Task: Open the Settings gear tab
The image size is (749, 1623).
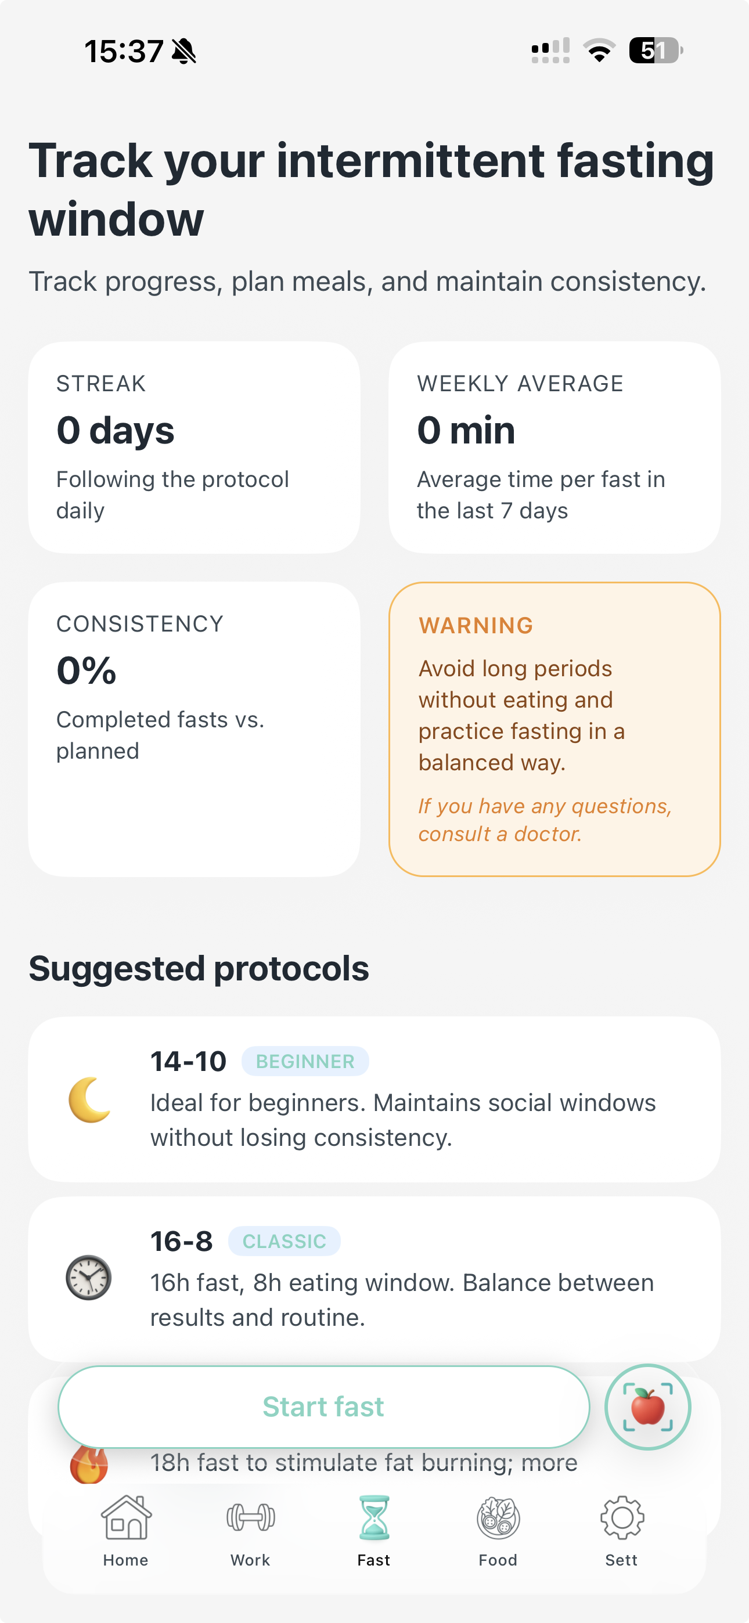Action: 622,1517
